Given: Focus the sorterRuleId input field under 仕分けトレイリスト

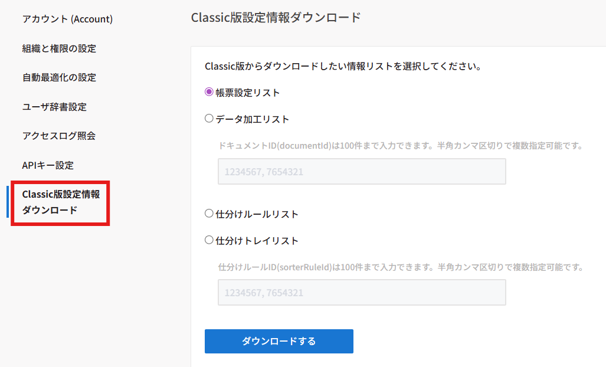Looking at the screenshot, I should click(x=362, y=293).
